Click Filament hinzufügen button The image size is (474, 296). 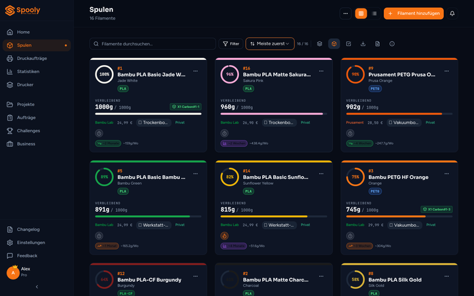coord(413,14)
